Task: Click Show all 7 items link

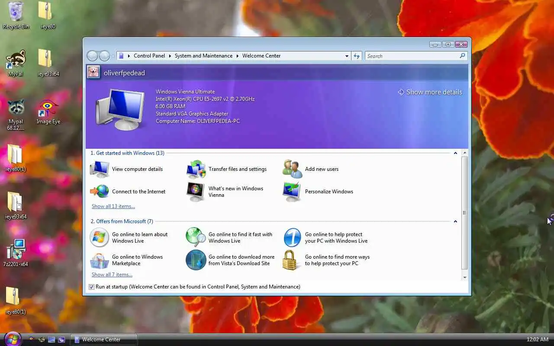Action: [112, 275]
